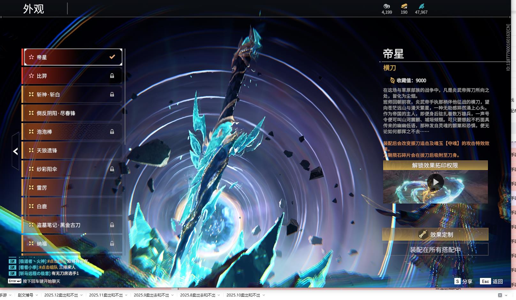The height and width of the screenshot is (300, 516).
Task: Switch to the 2025.11卖出和不出 sheet tab
Action: point(106,295)
